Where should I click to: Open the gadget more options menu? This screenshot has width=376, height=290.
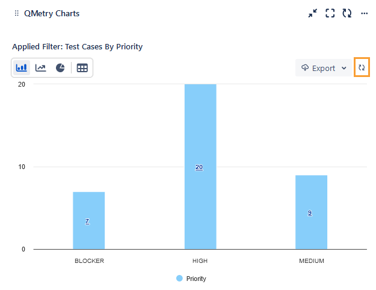click(364, 13)
